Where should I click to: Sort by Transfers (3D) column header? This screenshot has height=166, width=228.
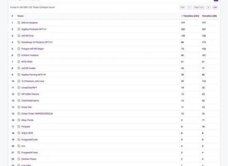pos(209,16)
